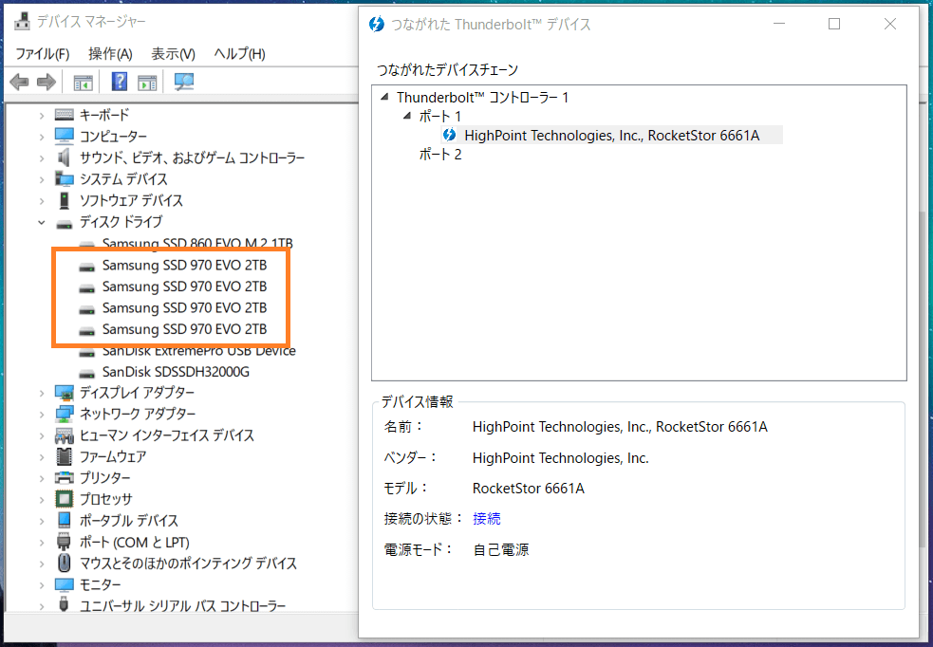The image size is (933, 647).
Task: Click the Device Manager title bar icon
Action: click(x=22, y=22)
